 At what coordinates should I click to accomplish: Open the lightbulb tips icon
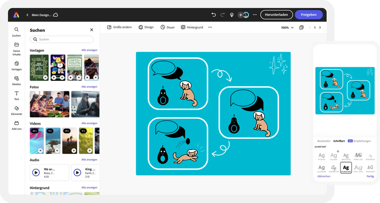point(232,15)
